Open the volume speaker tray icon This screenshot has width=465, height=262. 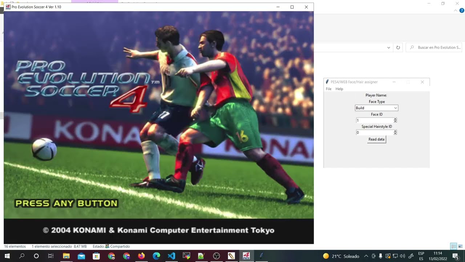[402, 256]
